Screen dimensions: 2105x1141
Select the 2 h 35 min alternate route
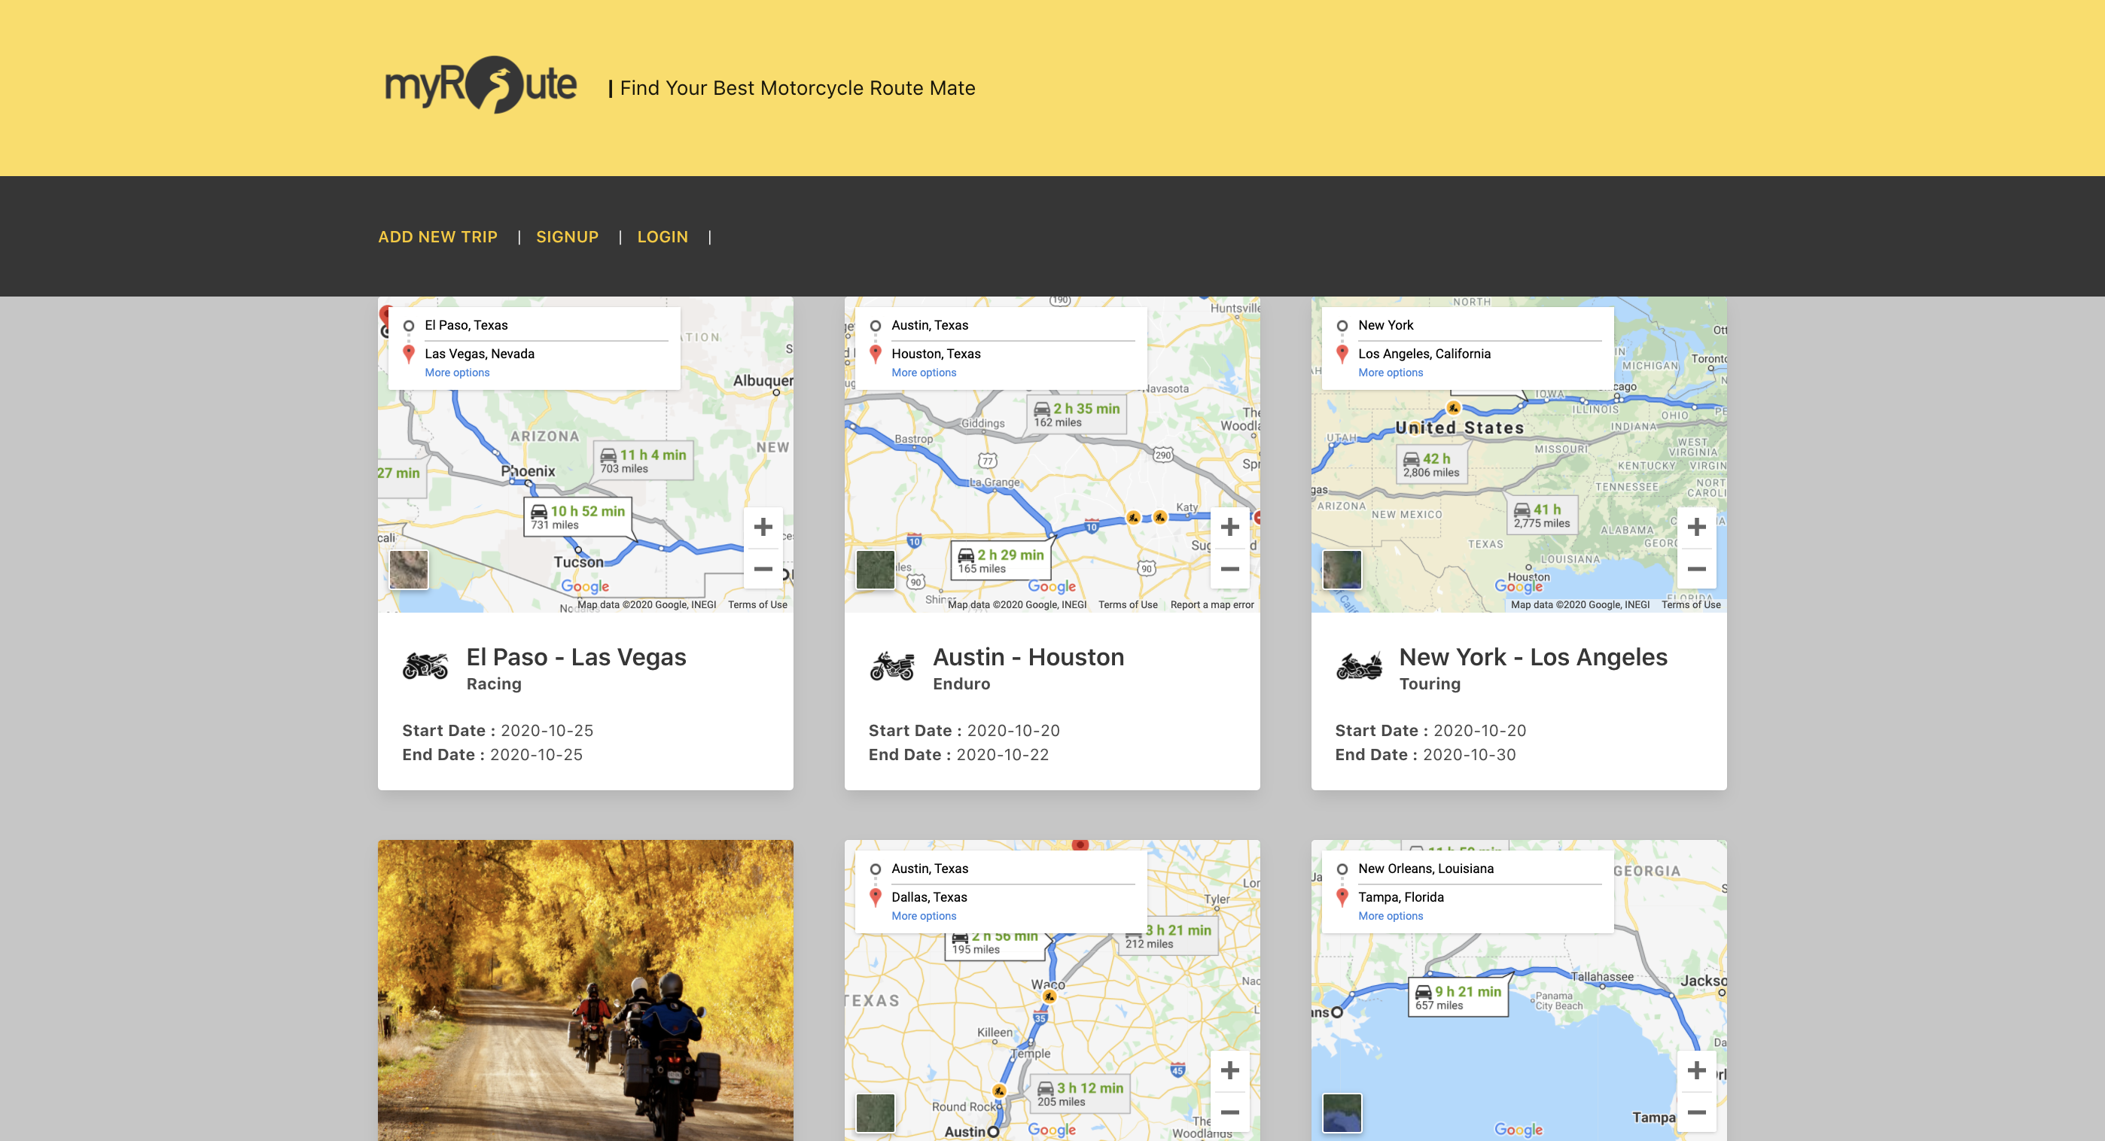point(1077,414)
